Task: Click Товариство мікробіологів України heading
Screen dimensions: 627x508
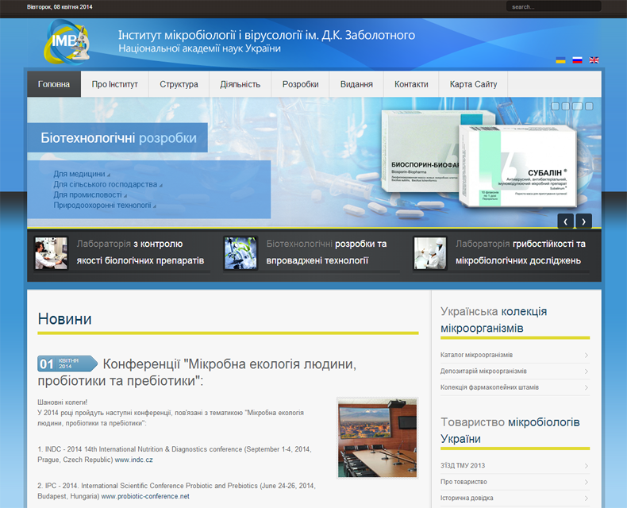Action: coord(510,430)
